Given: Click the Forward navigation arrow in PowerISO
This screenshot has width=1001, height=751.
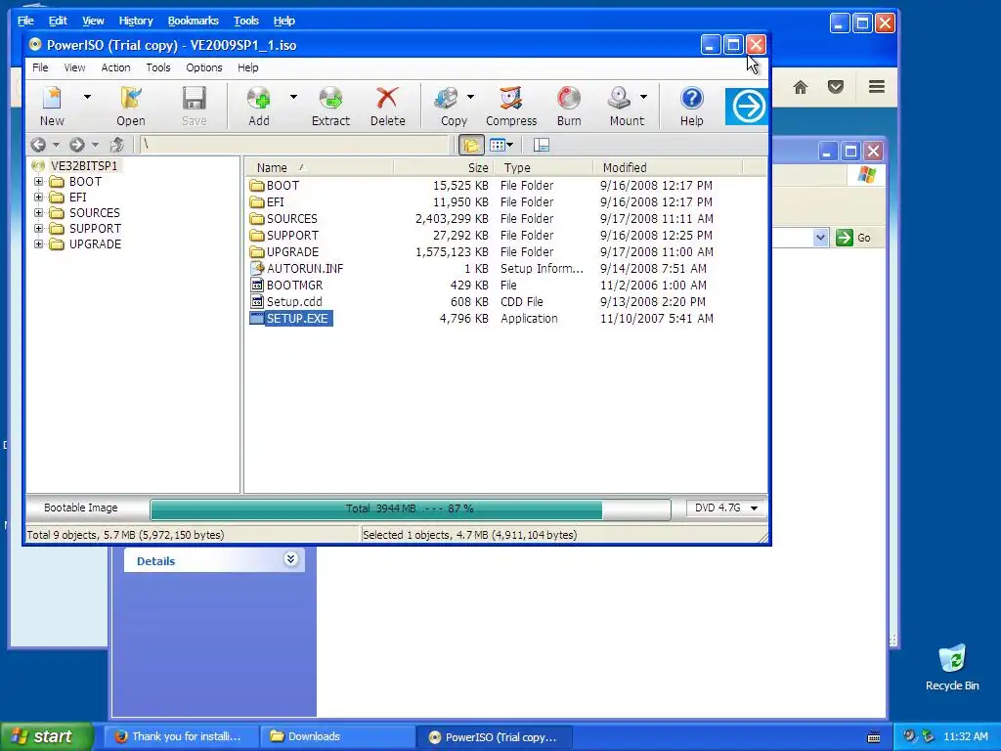Looking at the screenshot, I should pyautogui.click(x=76, y=145).
